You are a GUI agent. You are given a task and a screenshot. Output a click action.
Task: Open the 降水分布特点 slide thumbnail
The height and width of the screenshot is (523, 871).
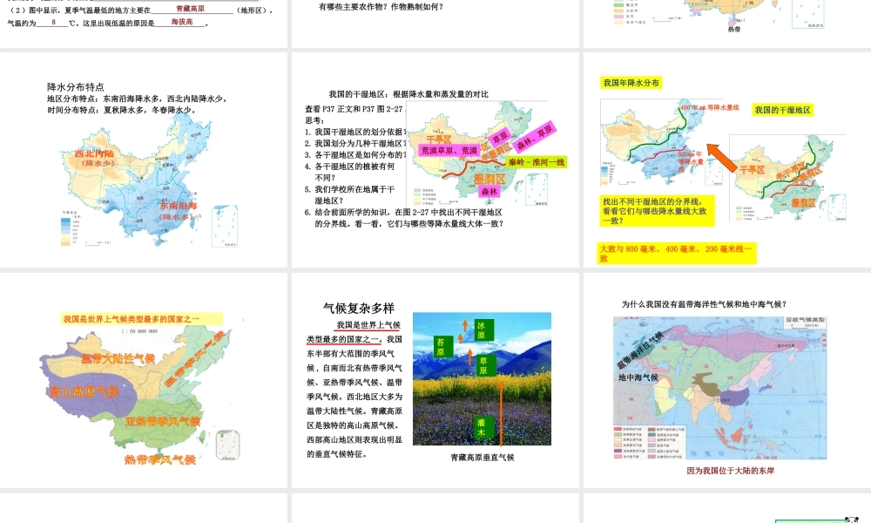144,160
